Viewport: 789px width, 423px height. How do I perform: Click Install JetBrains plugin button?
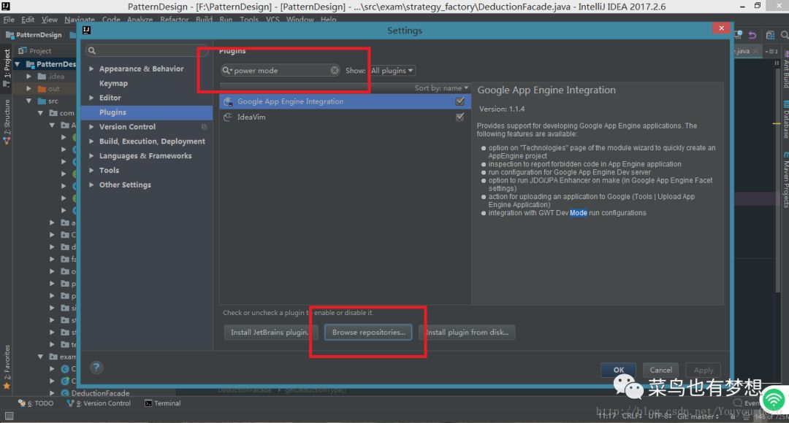coord(270,333)
